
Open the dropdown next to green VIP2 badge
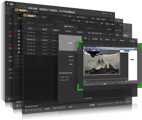[83, 21]
